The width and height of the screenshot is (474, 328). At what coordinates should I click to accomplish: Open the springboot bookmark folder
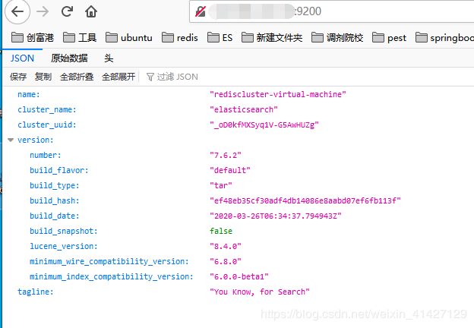coord(444,38)
